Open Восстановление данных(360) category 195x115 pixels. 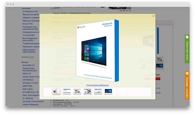[30, 39]
